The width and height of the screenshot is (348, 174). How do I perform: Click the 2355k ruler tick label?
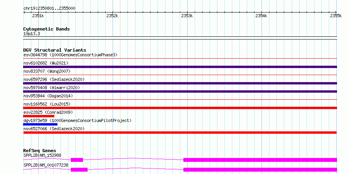(336, 16)
